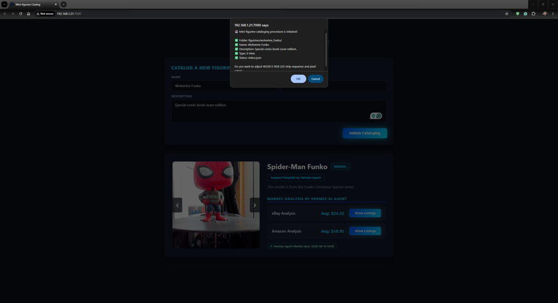Click 'Name: Wolverine Funko' line in dialog
Screen dimensions: 558x303
tap(252, 45)
